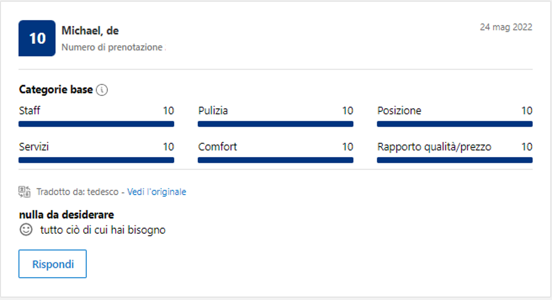Click the smiley face review icon

coord(26,229)
